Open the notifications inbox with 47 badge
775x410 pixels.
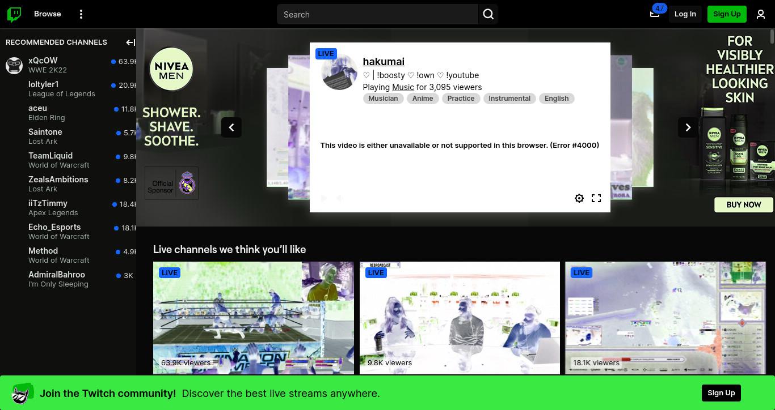tap(655, 14)
